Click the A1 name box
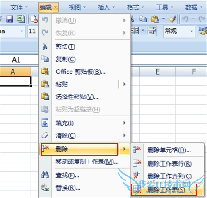The height and width of the screenshot is (198, 207). click(x=16, y=60)
